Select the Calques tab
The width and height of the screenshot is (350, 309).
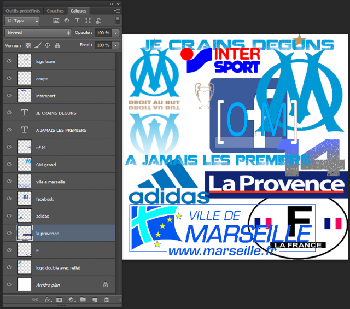[x=78, y=11]
